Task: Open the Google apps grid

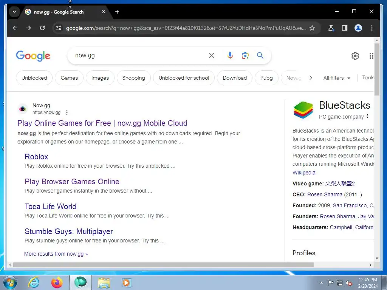Action: 371,56
